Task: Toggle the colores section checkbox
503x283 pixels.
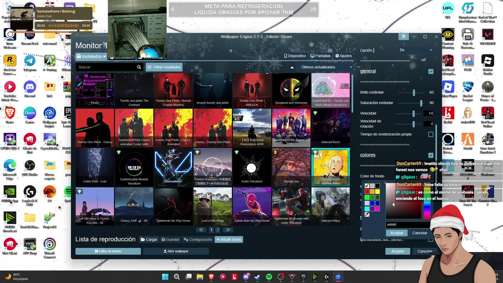Action: (431, 155)
